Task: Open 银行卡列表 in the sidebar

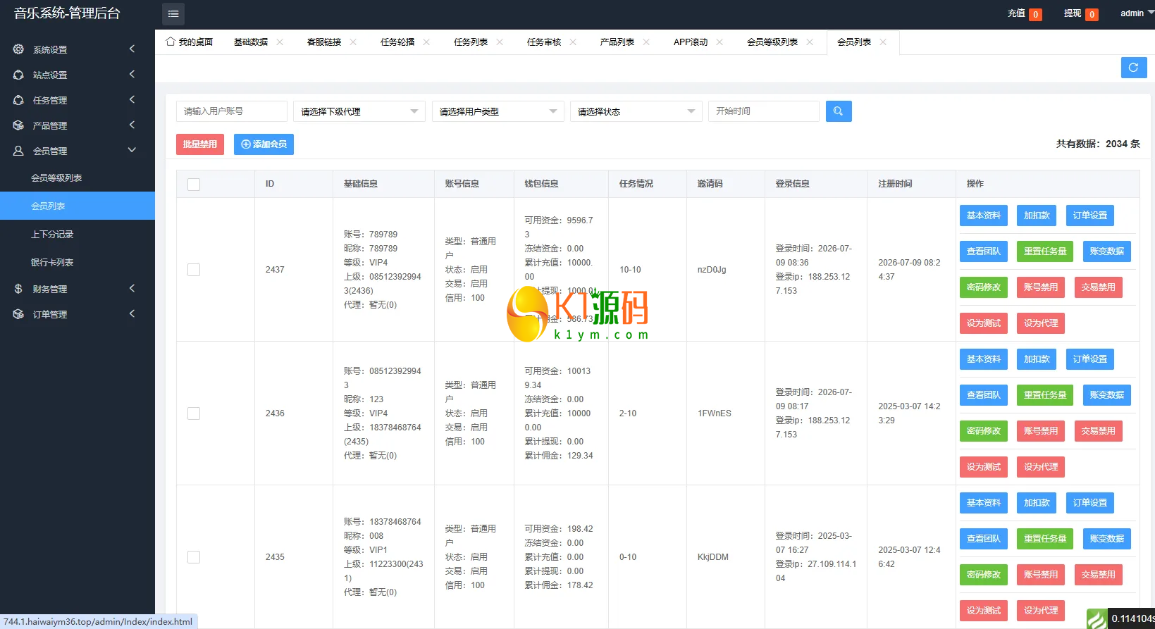Action: (78, 262)
